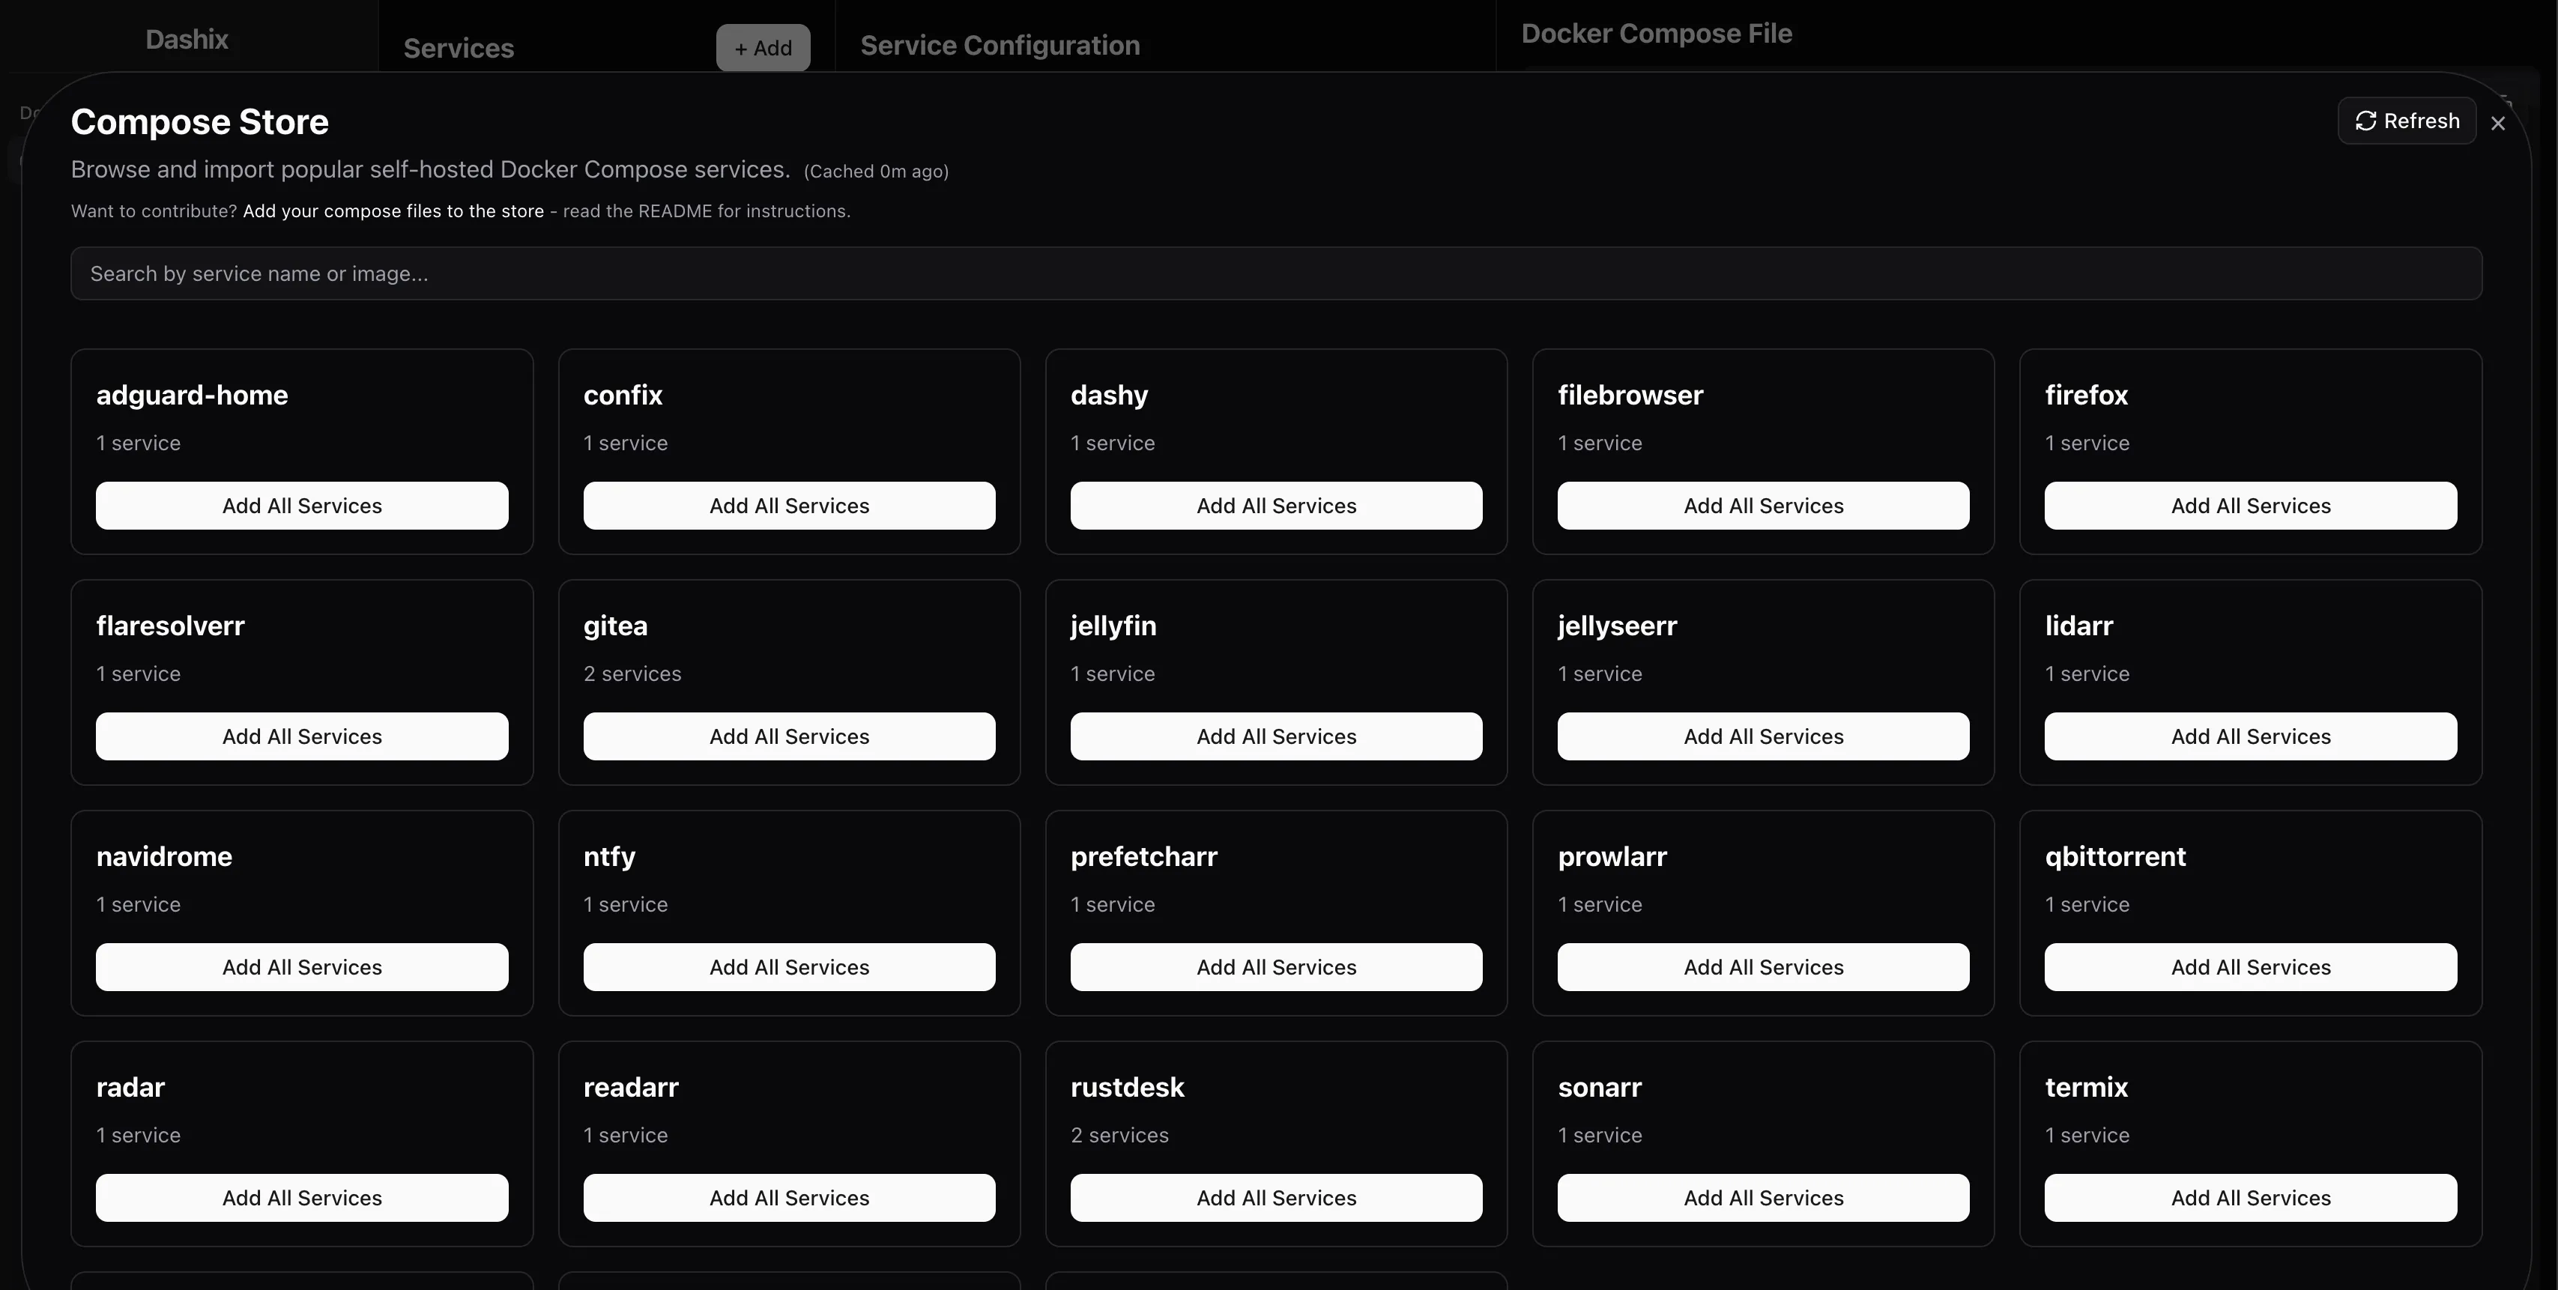
Task: Click the Refresh button with circular arrows icon
Action: click(2406, 121)
